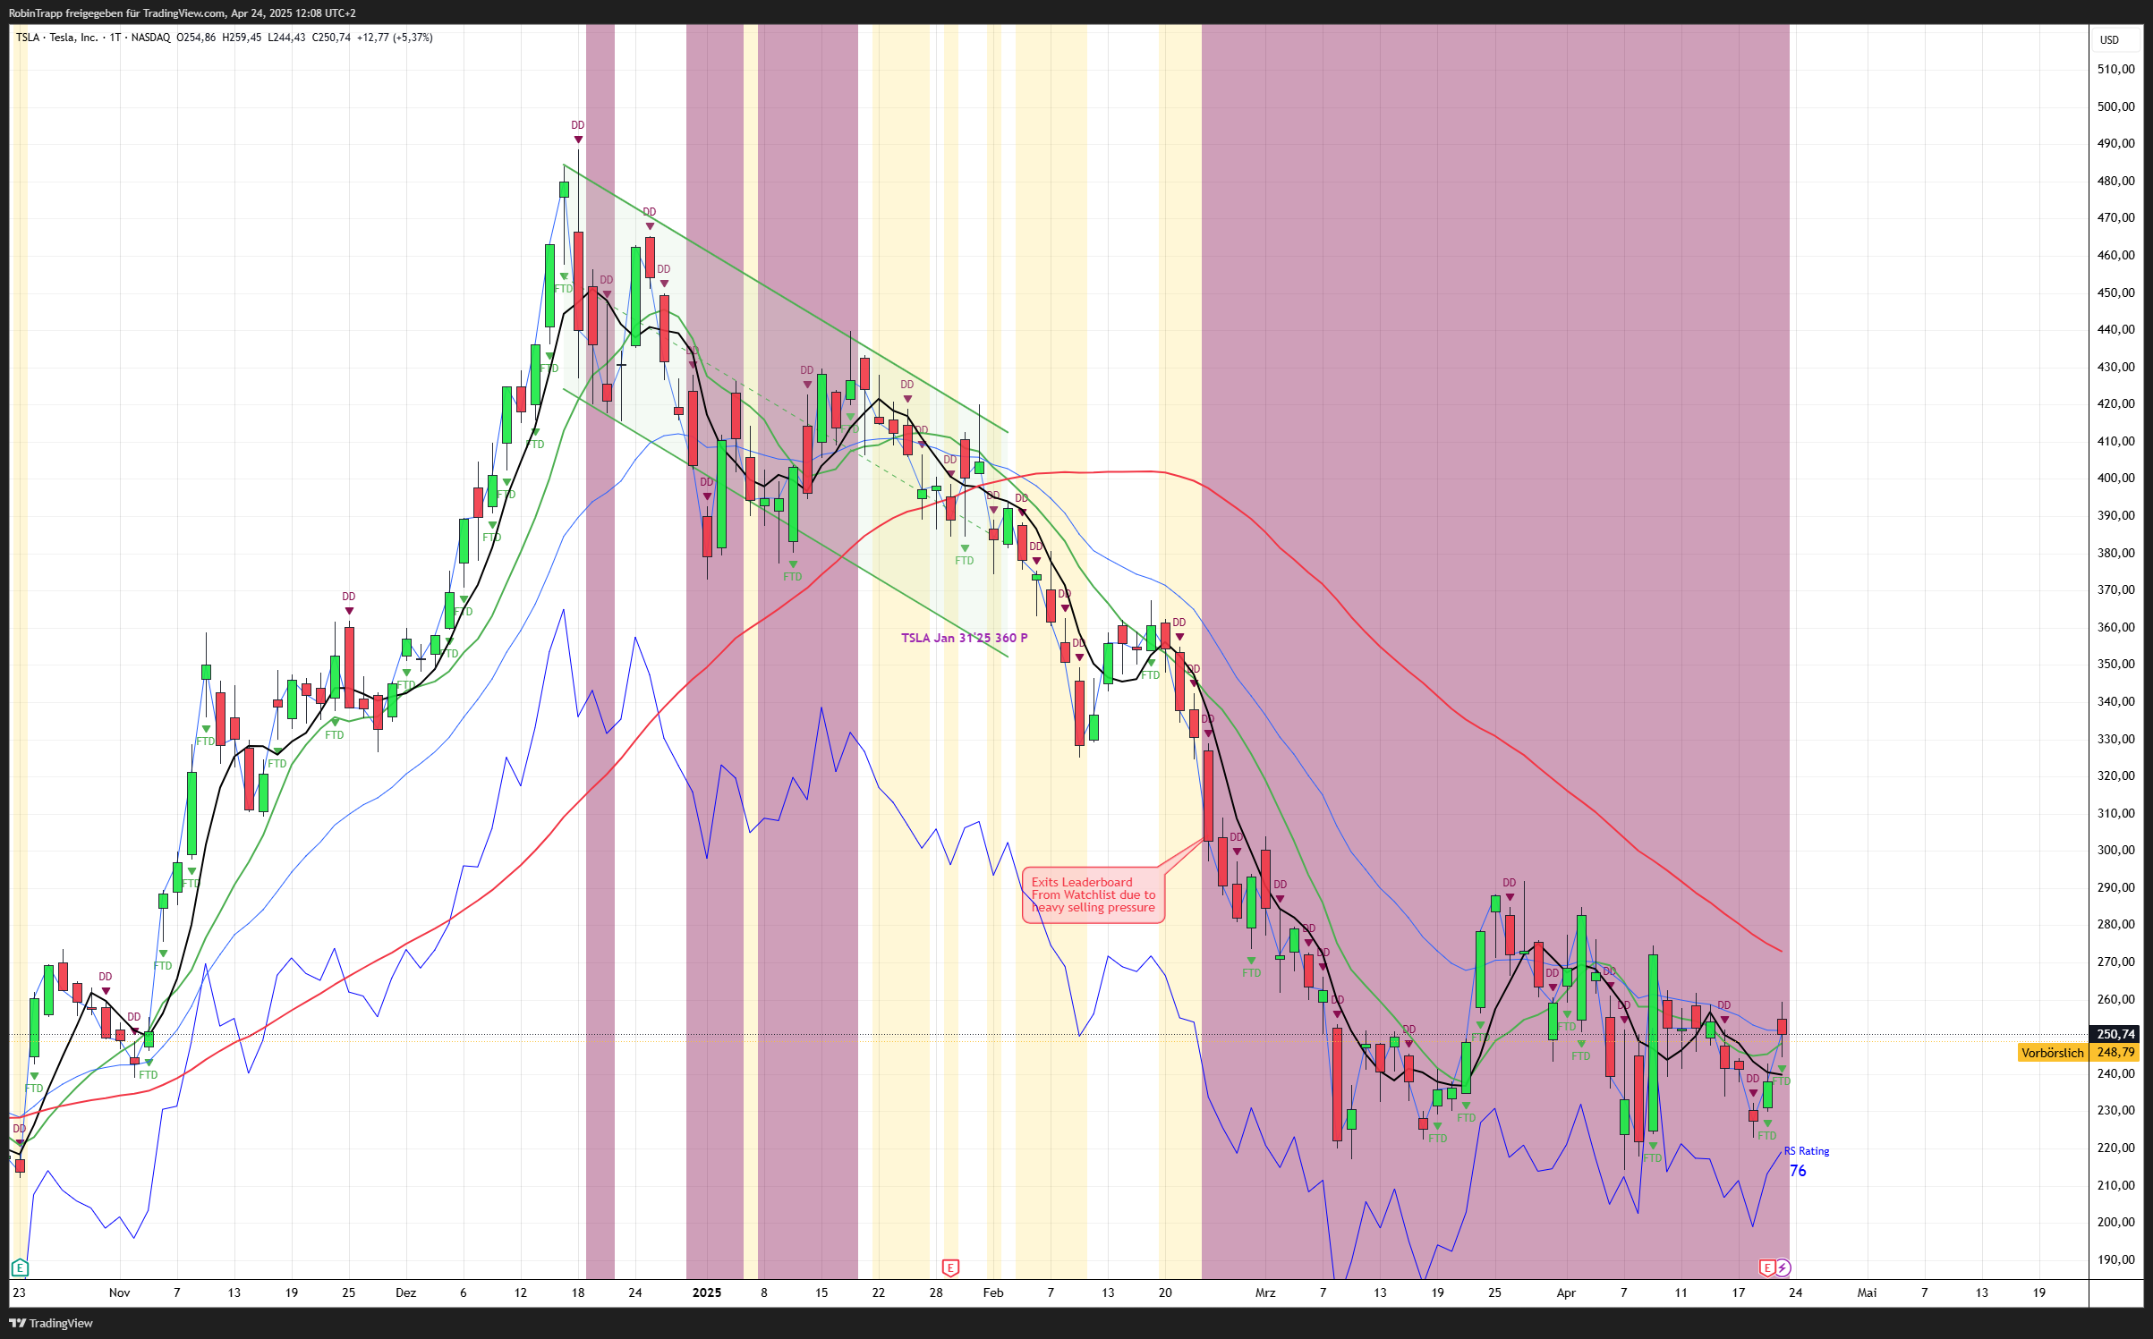Viewport: 2153px width, 1339px height.
Task: Click the Mrz month label on time axis
Action: coord(1265,1292)
